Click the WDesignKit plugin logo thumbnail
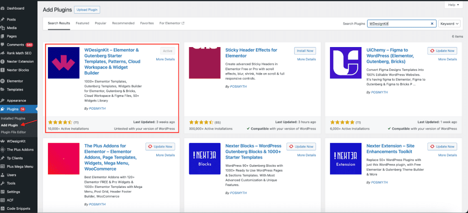Viewport: 468px width, 213px height. pos(64,63)
